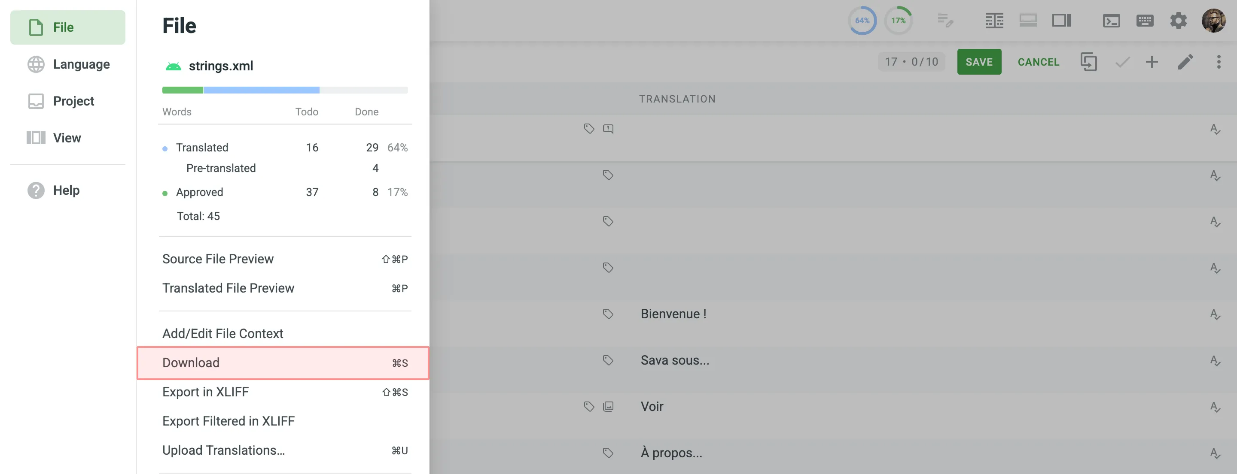Open Export in XLIFF option

point(206,392)
